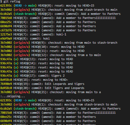Click the 'tigers 2' commit message

point(58,76)
